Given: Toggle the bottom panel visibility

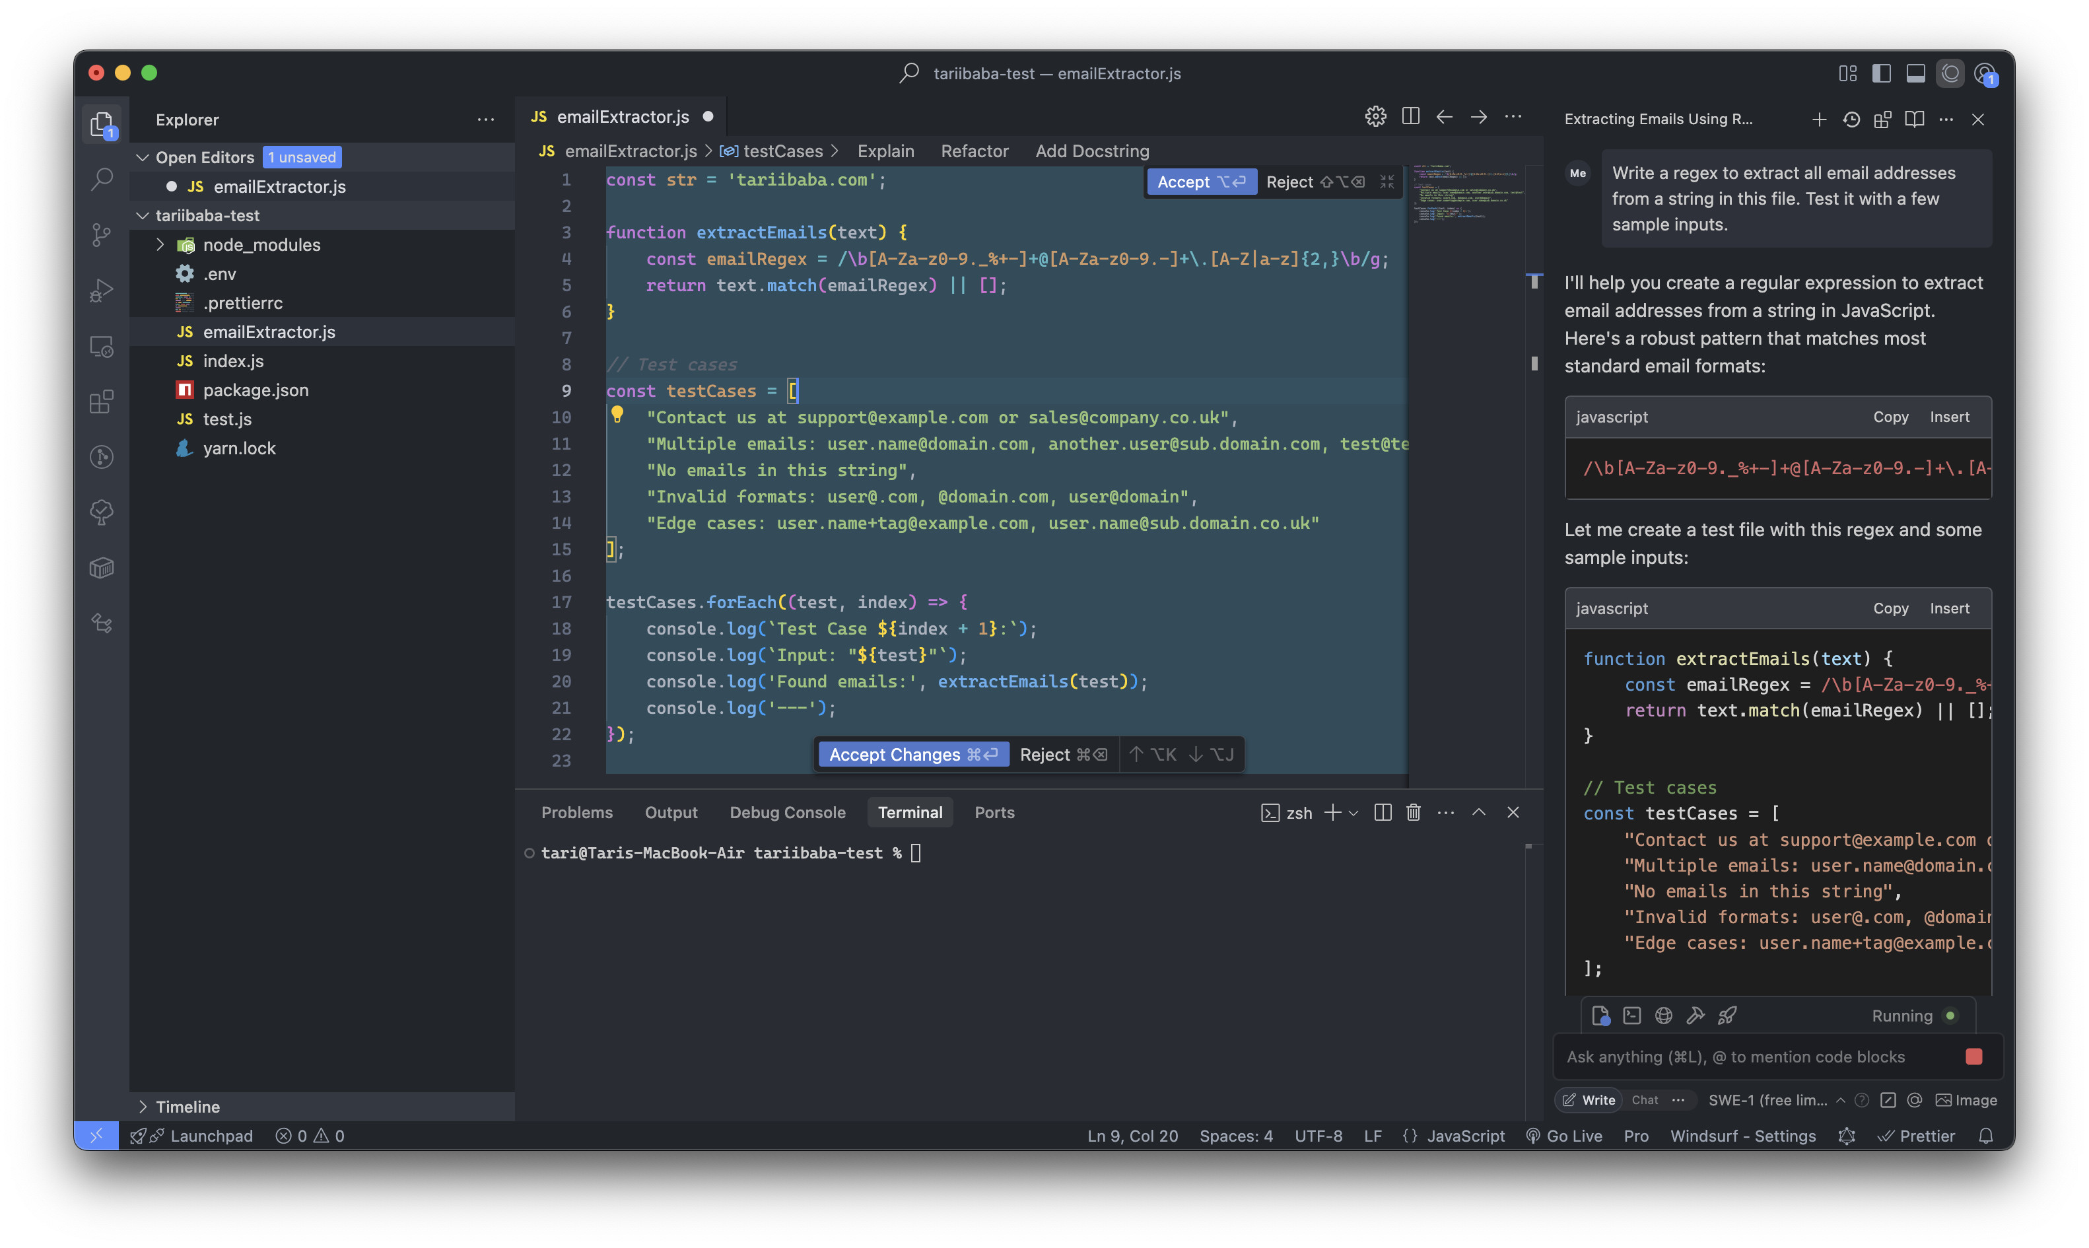Looking at the screenshot, I should tap(1916, 74).
